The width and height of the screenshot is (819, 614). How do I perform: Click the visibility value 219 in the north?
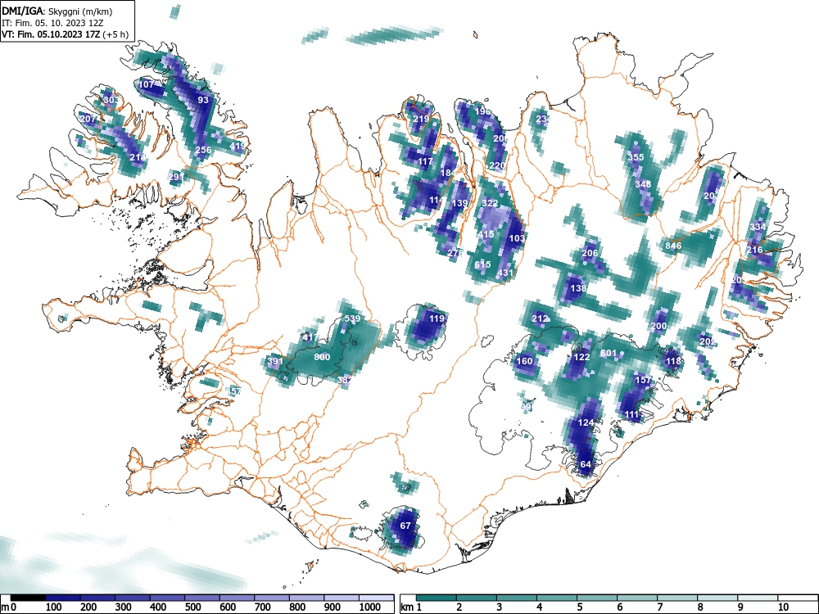click(421, 119)
